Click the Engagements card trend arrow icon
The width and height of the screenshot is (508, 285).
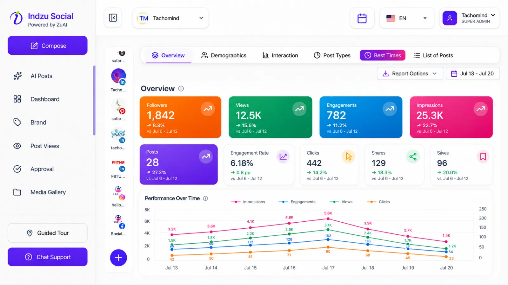click(390, 109)
